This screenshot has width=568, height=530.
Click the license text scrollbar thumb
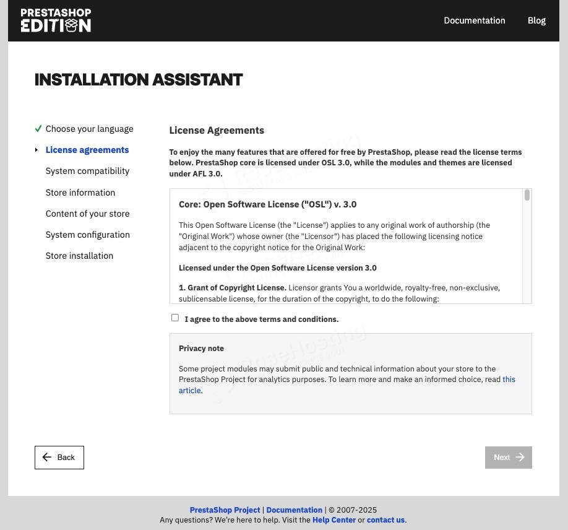(x=527, y=195)
